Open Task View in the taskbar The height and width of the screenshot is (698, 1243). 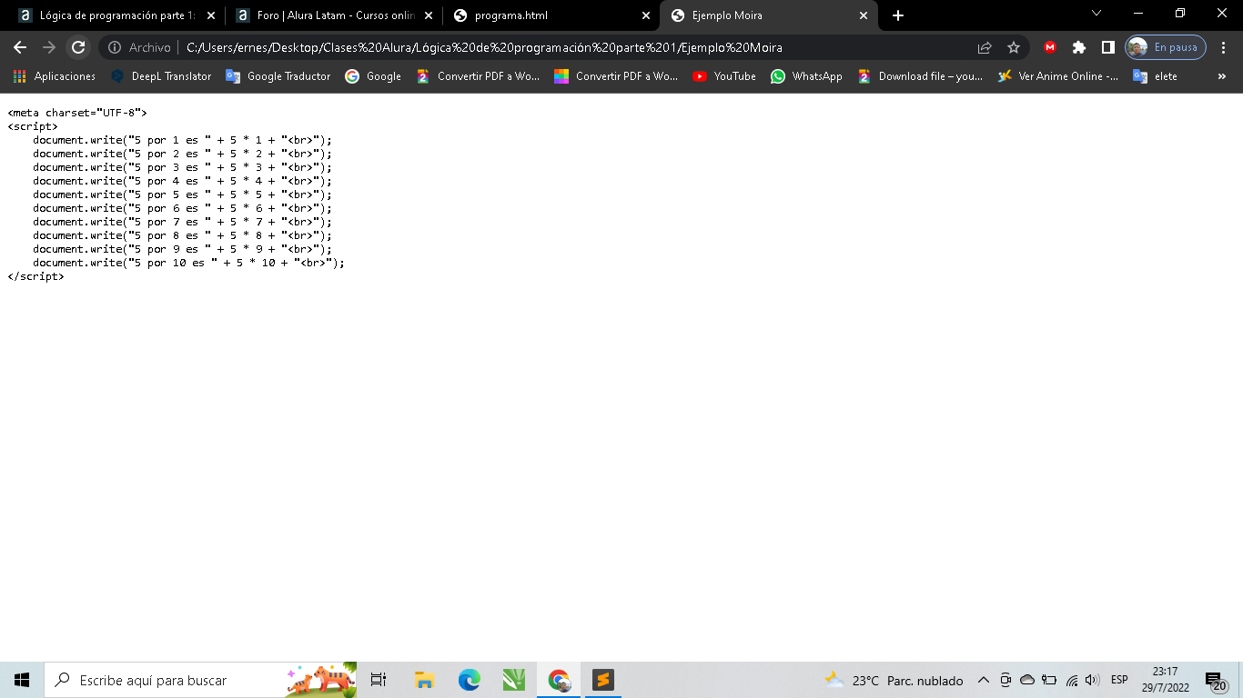(x=379, y=680)
